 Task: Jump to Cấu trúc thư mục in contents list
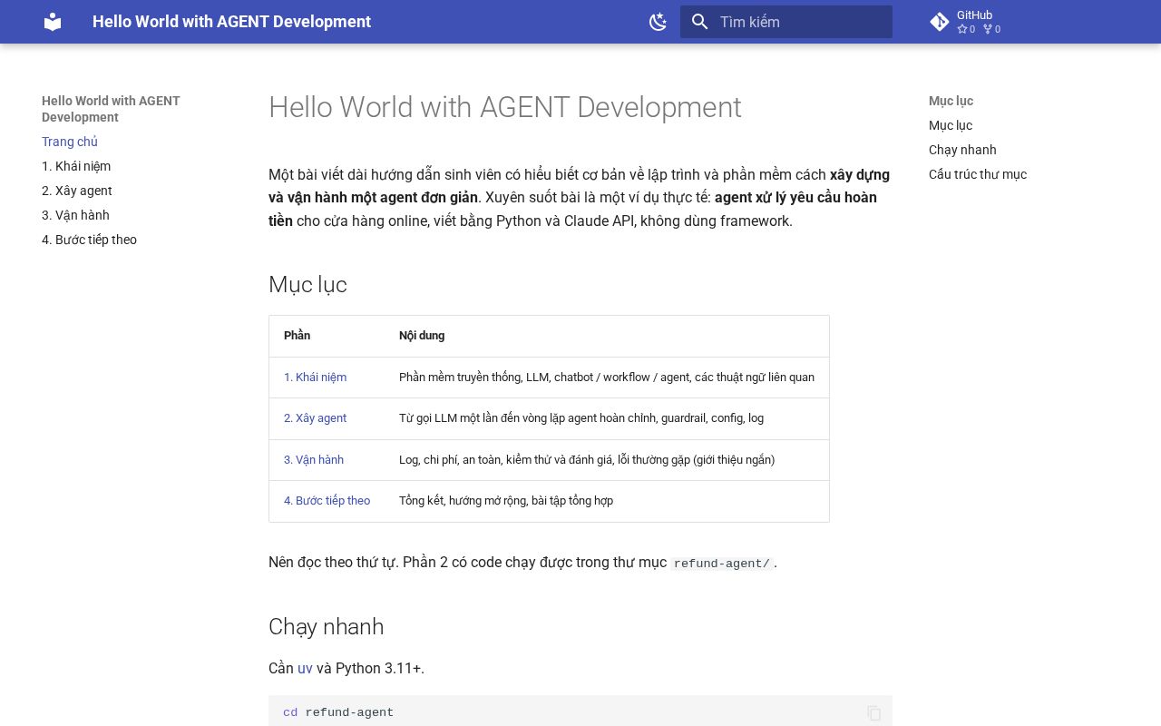click(978, 174)
